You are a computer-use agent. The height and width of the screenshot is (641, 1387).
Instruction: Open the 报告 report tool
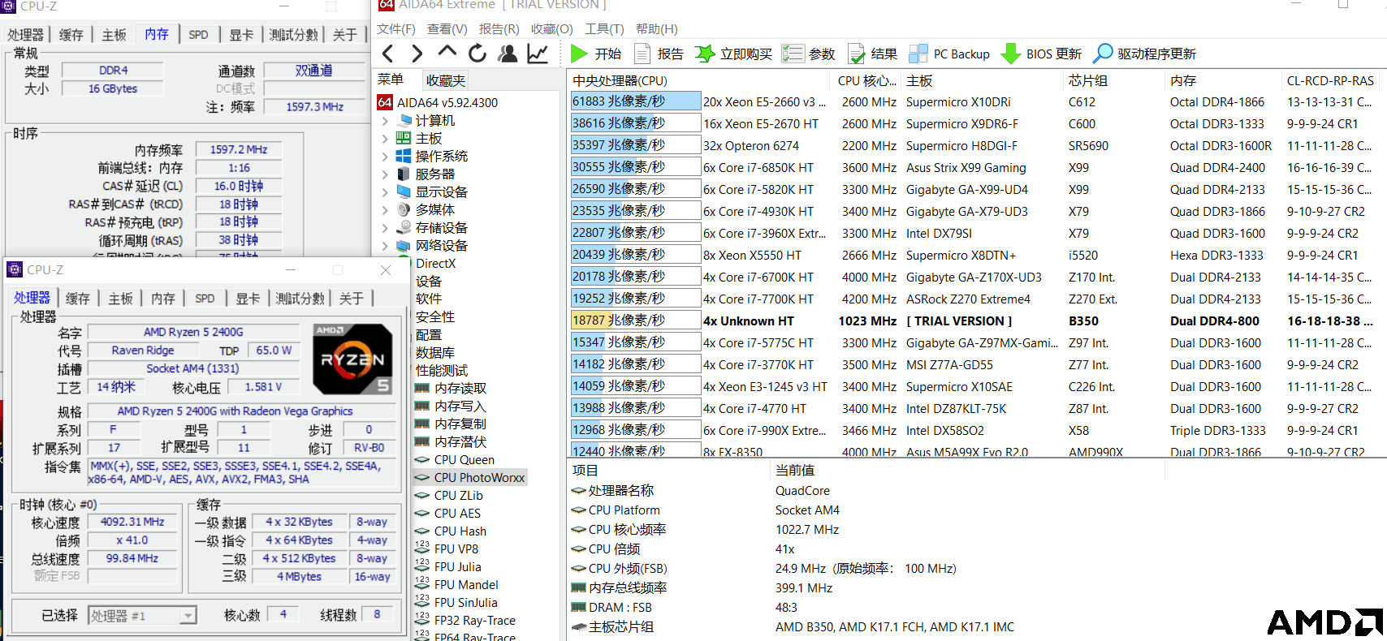659,54
